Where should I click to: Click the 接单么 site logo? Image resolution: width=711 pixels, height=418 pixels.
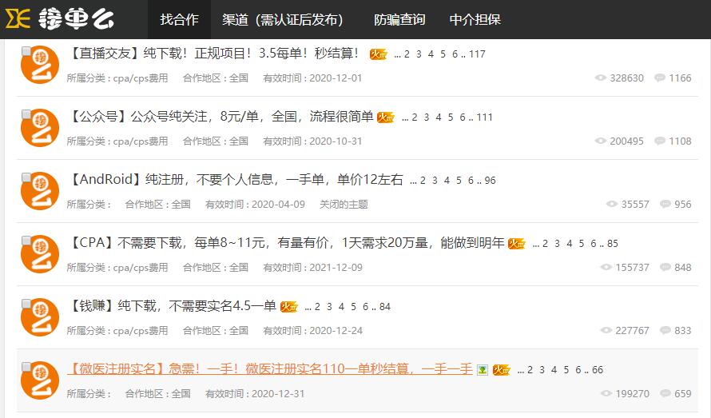pos(61,19)
